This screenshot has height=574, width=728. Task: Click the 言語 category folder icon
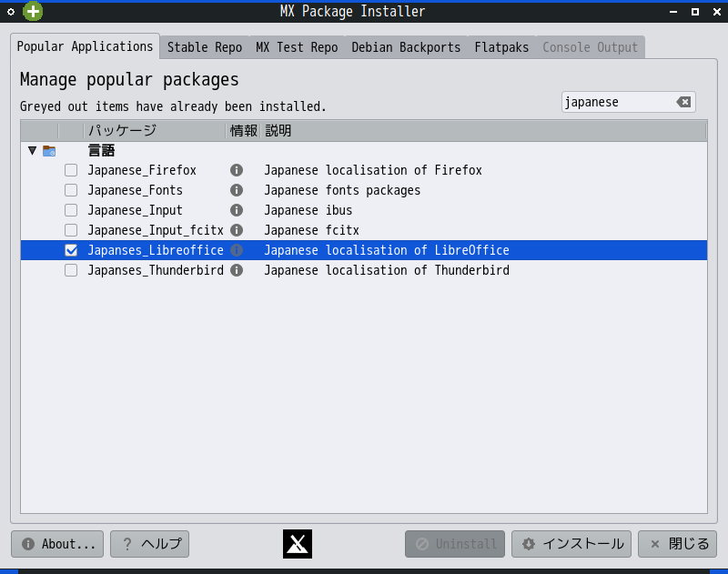pyautogui.click(x=49, y=151)
